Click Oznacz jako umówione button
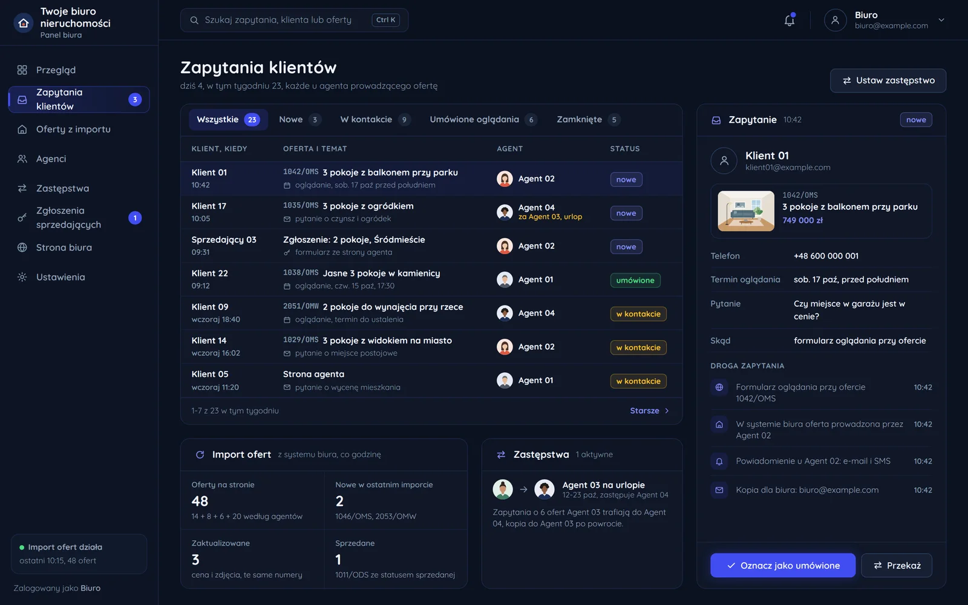The height and width of the screenshot is (605, 968). pyautogui.click(x=783, y=566)
